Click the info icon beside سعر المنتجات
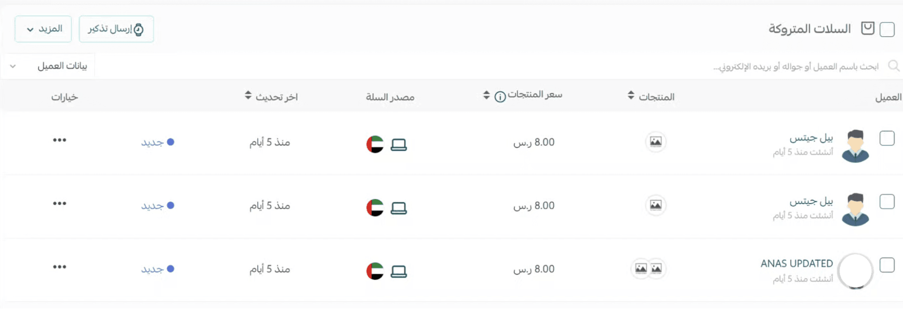The width and height of the screenshot is (903, 309). tap(500, 97)
